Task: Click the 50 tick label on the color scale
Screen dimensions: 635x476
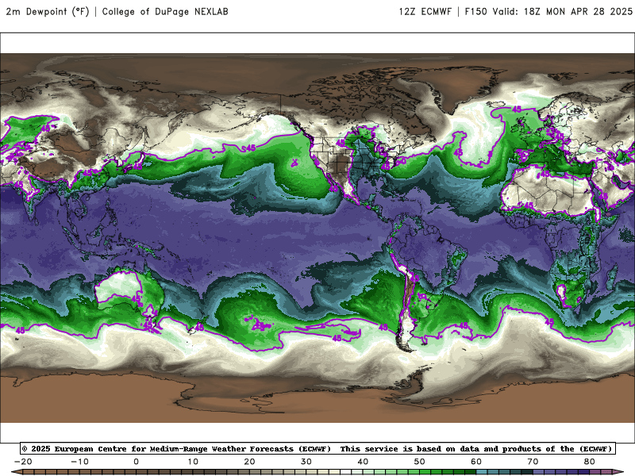Action: (x=420, y=462)
